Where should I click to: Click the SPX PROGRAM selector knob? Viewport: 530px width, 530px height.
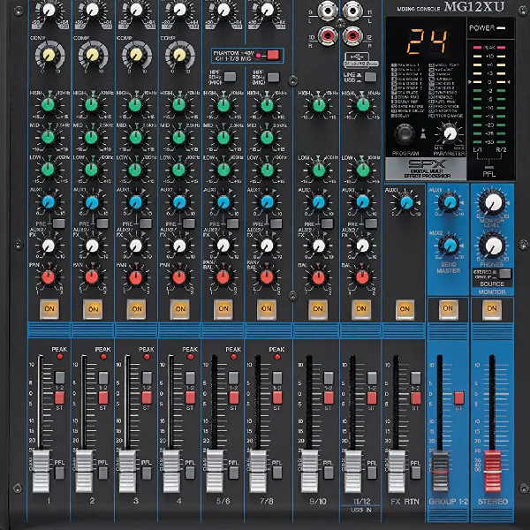(x=405, y=133)
